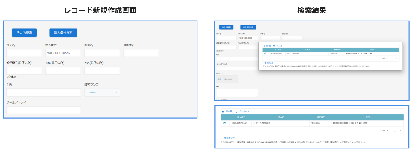Image resolution: width=413 pixels, height=153 pixels.
Task: Click the FAX(数字のみ) field in creation form
Action: pos(102,70)
